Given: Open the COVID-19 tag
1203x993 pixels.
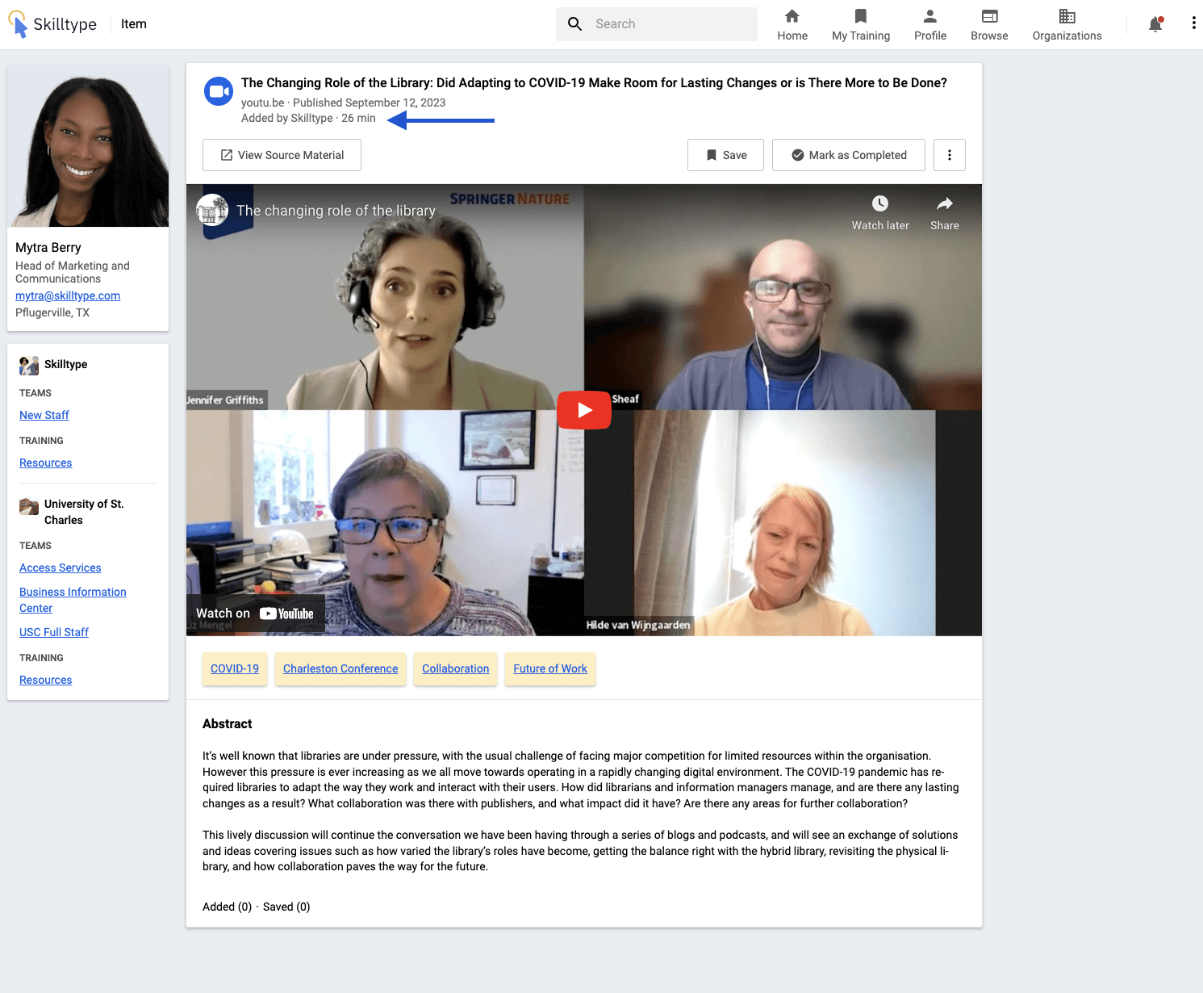Looking at the screenshot, I should coord(235,668).
